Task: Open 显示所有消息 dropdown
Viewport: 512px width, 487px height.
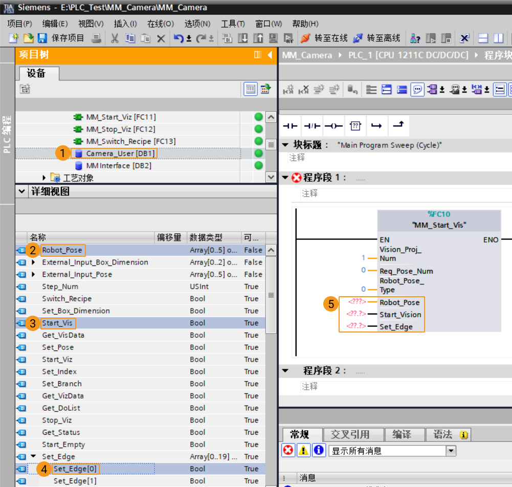Action: 451,451
